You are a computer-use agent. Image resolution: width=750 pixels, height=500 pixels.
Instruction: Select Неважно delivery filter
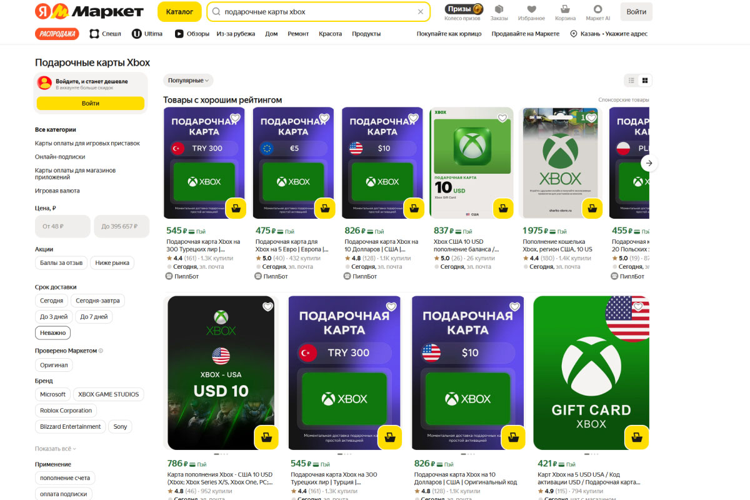(52, 333)
